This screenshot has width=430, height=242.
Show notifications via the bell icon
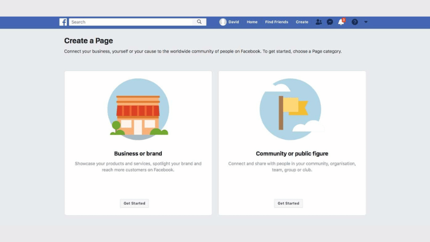click(x=341, y=22)
